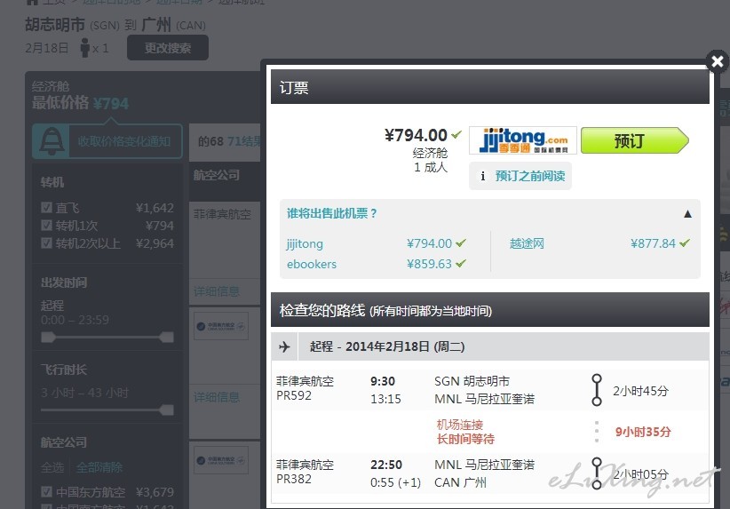Click the 9小时35分 layover duration text
The image size is (730, 509).
click(643, 432)
